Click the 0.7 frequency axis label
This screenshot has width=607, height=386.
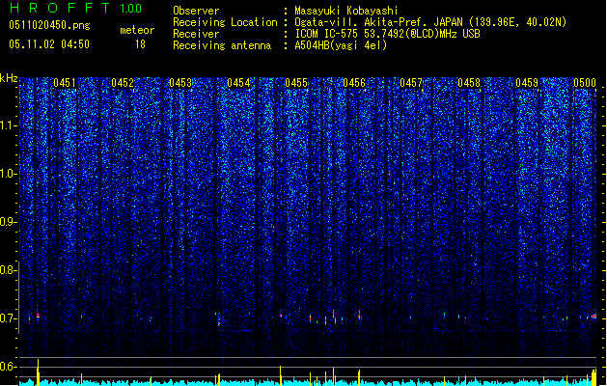coord(9,318)
